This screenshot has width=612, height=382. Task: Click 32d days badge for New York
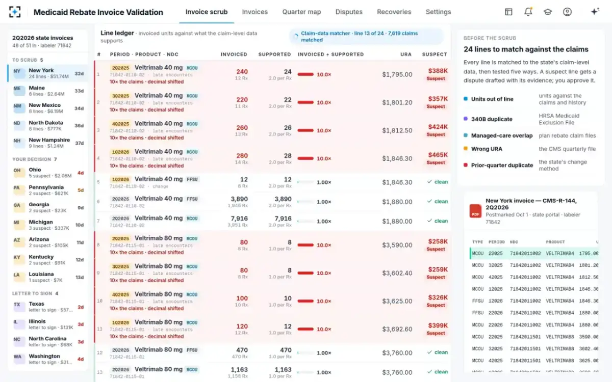(79, 73)
